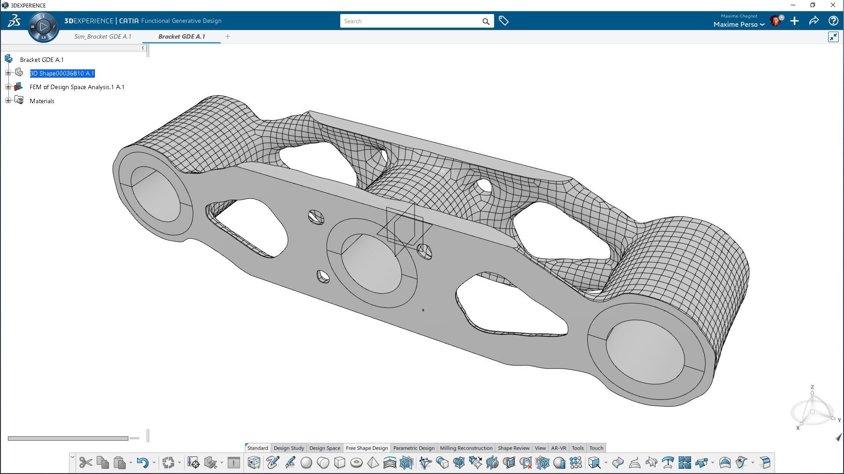The width and height of the screenshot is (844, 474).
Task: Select the Bracket GDE A.1 document tab
Action: [x=182, y=36]
